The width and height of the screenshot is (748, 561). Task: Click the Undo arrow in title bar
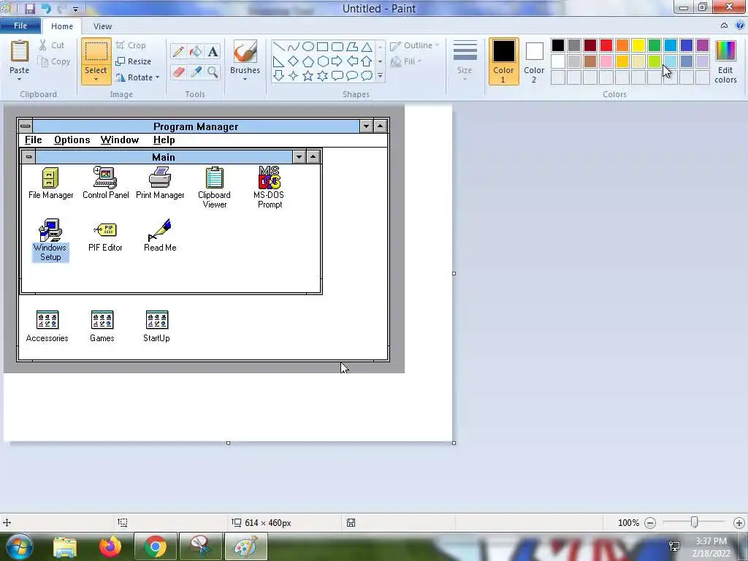click(46, 9)
